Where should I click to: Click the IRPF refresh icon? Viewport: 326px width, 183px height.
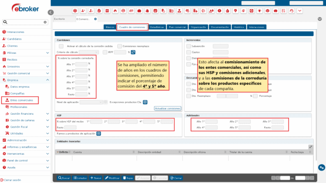coord(133,52)
